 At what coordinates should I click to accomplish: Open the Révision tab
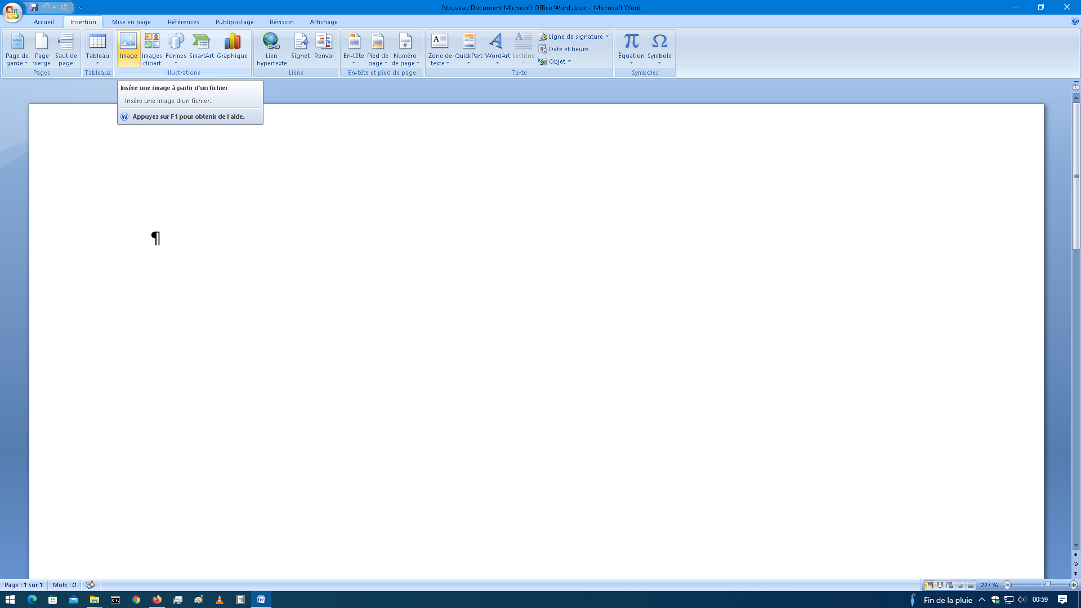point(282,22)
